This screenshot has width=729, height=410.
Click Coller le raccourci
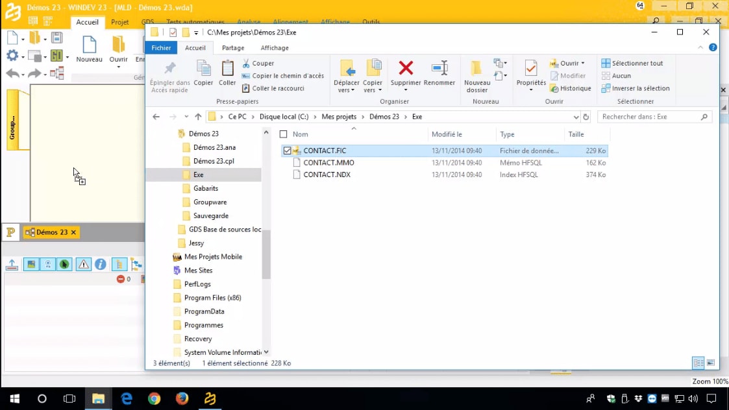(x=273, y=88)
